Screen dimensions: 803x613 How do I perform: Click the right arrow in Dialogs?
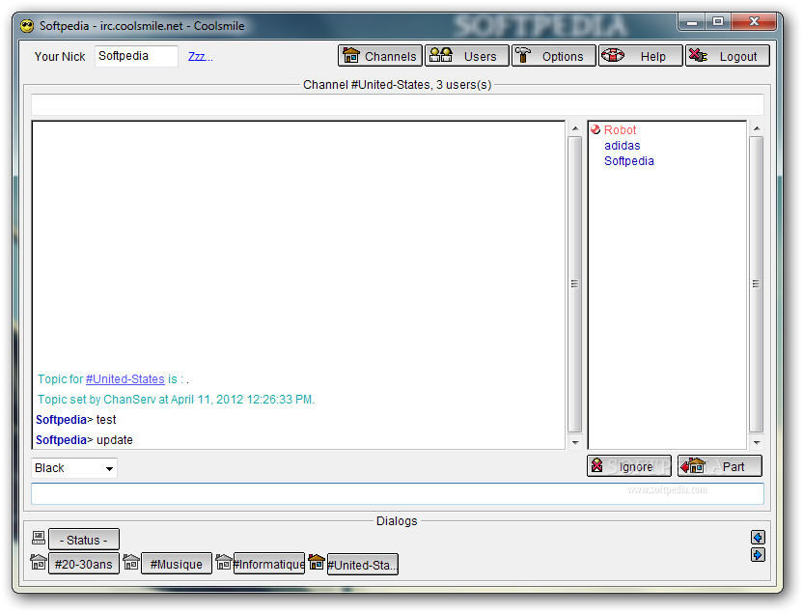[758, 555]
